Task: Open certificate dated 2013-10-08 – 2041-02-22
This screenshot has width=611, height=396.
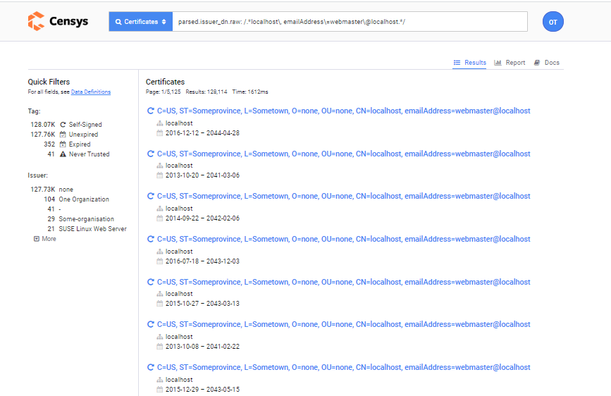Action: [x=343, y=324]
